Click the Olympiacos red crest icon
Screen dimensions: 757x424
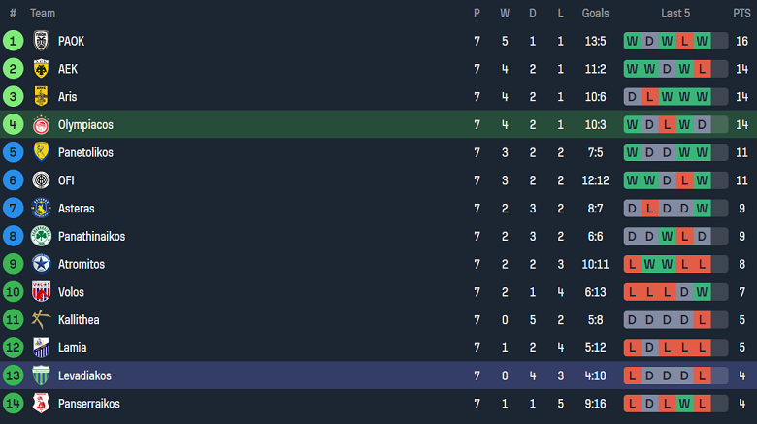(41, 124)
